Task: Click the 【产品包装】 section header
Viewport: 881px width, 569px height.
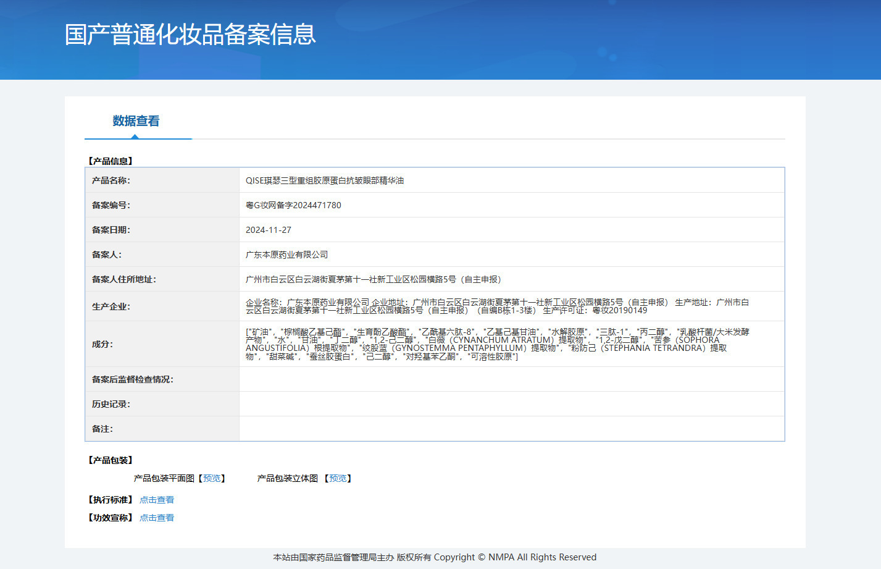Action: click(x=111, y=460)
